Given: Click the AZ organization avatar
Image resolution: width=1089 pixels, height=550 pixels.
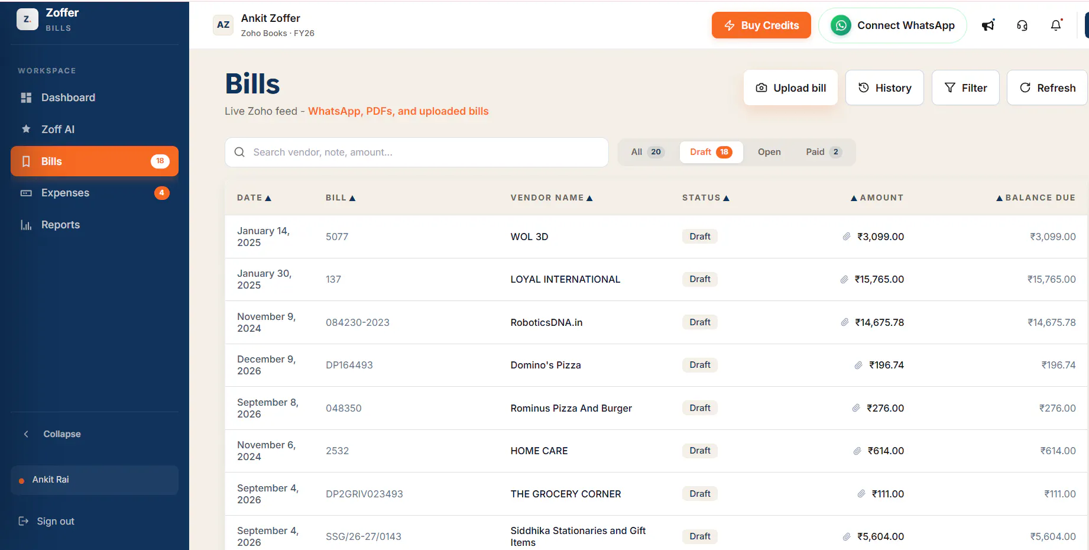Looking at the screenshot, I should tap(223, 25).
